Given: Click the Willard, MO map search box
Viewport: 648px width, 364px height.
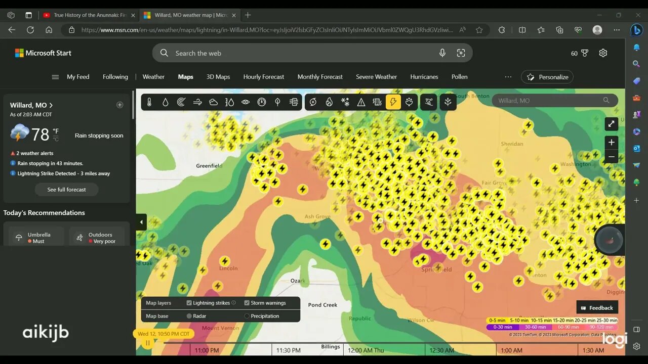Looking at the screenshot, I should [x=555, y=101].
